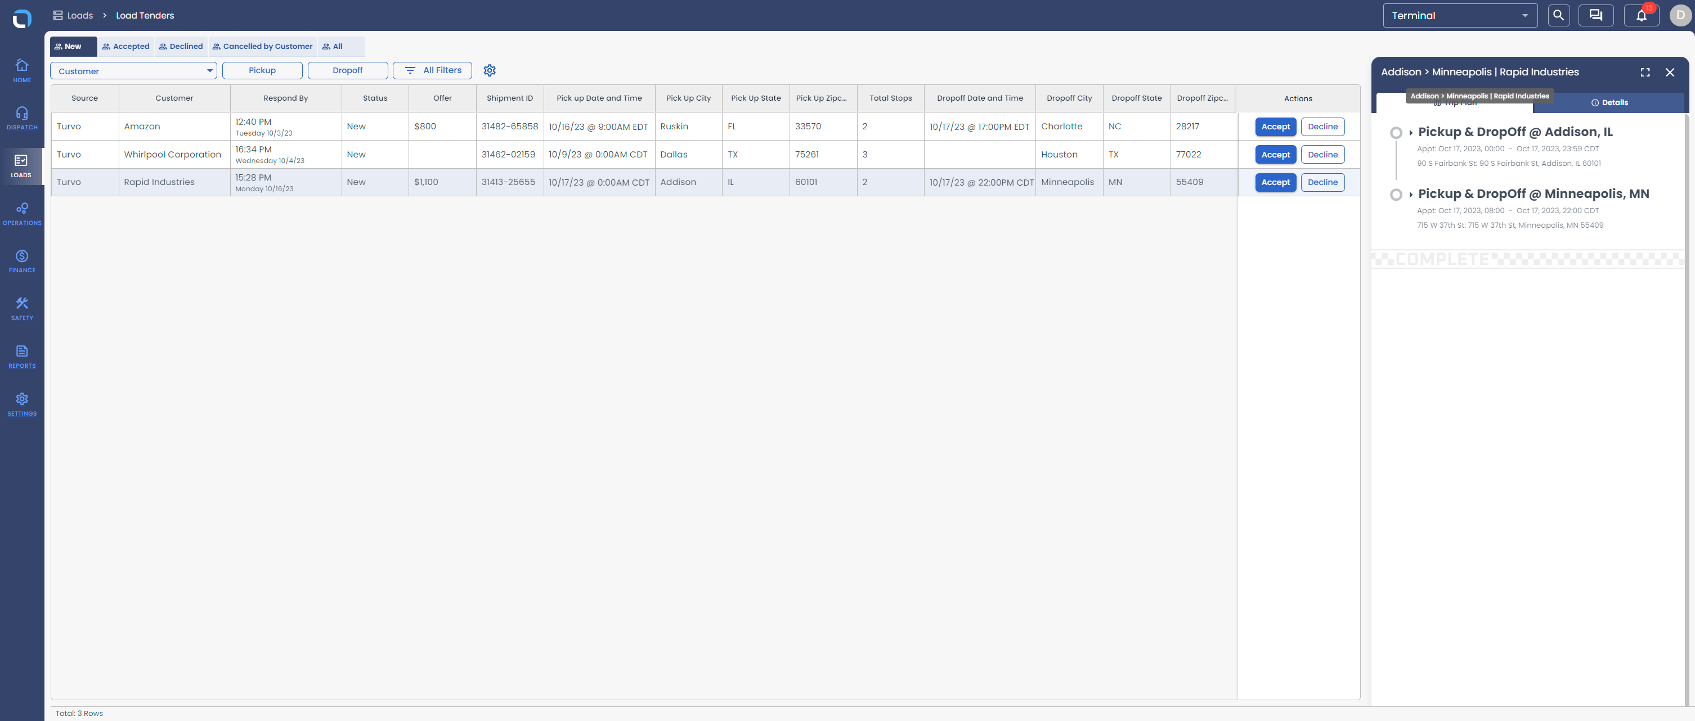
Task: Select shipment ID 31462-02159 cell
Action: (509, 155)
